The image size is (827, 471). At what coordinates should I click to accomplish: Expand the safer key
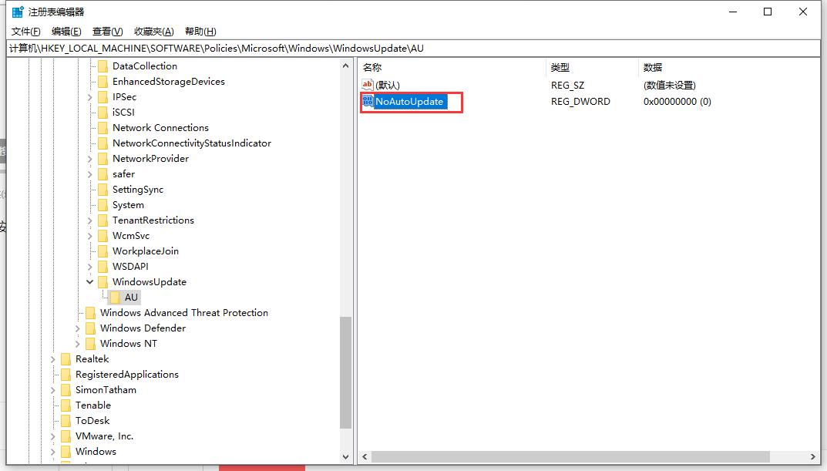pyautogui.click(x=89, y=174)
